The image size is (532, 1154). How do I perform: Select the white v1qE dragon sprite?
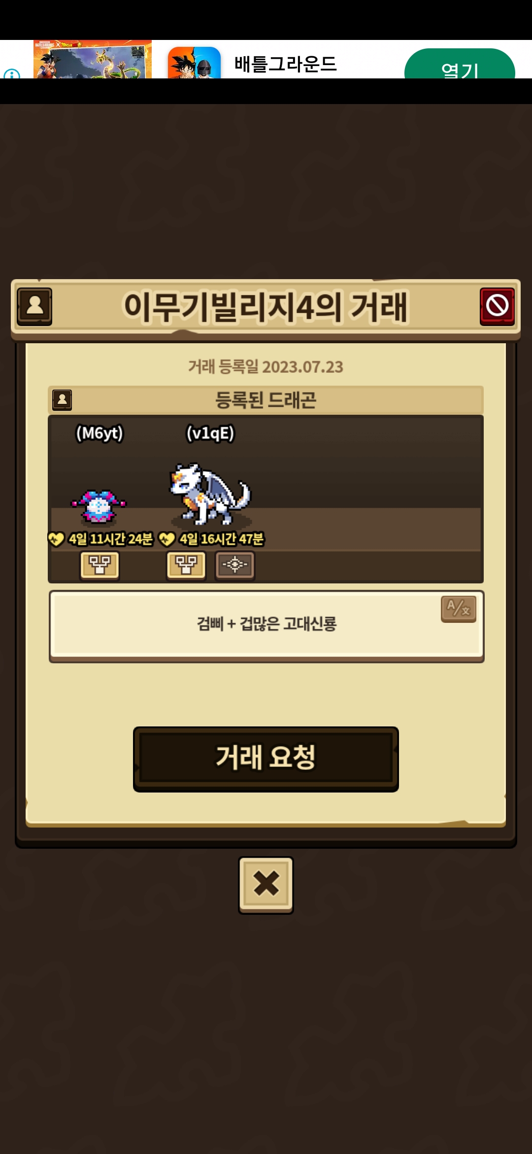click(x=210, y=494)
